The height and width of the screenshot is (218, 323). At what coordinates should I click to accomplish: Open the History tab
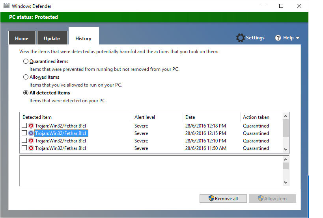(x=84, y=36)
